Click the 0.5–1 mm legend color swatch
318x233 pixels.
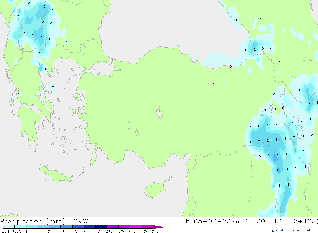click(20, 227)
